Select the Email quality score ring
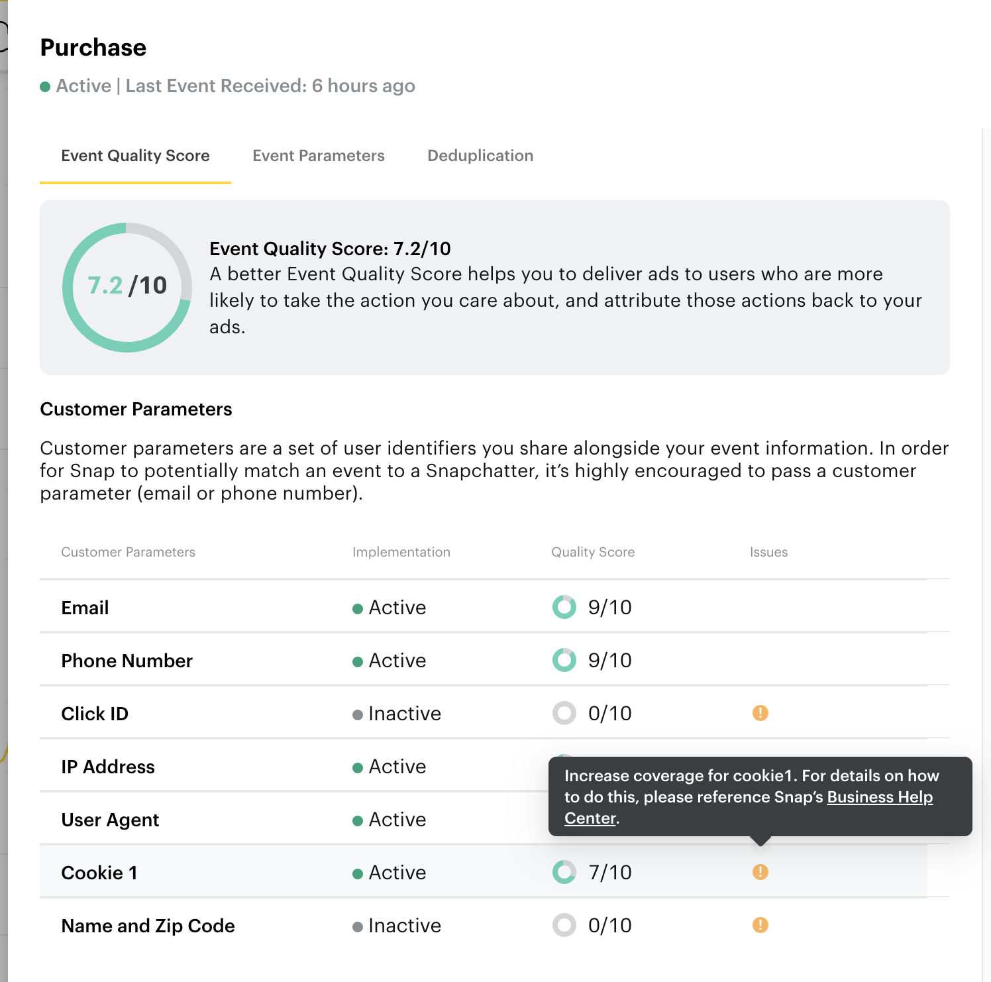 [564, 606]
